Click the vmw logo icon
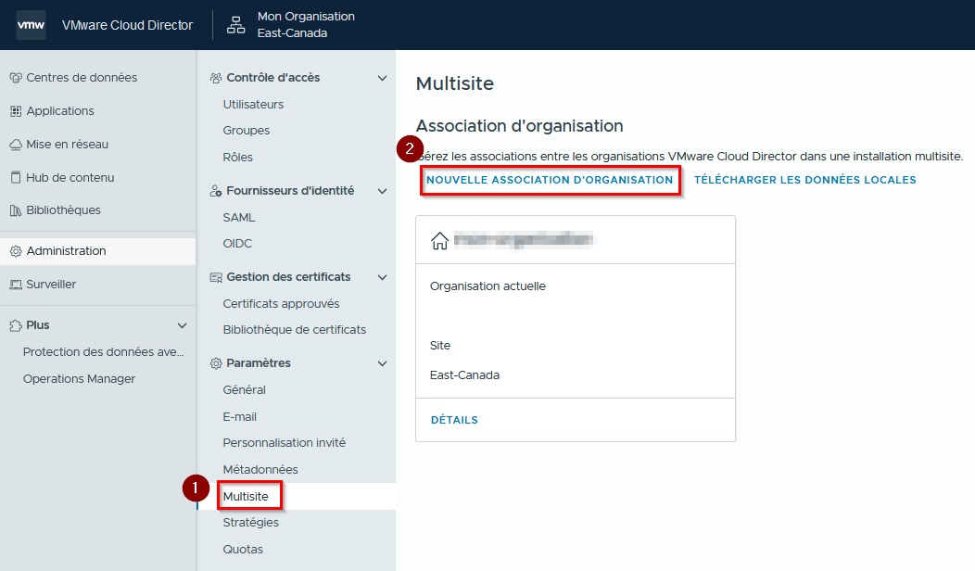Viewport: 975px width, 571px height. 31,25
